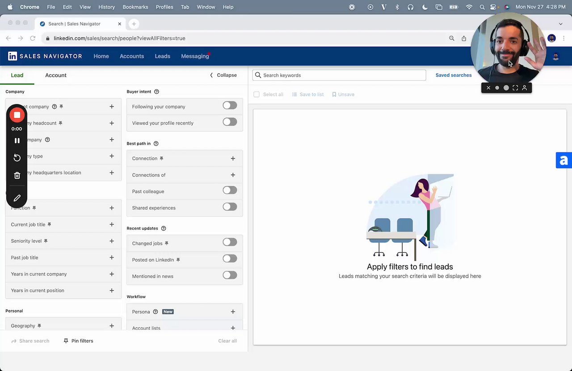The height and width of the screenshot is (371, 572).
Task: Close the camera bubble with the X icon
Action: (x=488, y=88)
